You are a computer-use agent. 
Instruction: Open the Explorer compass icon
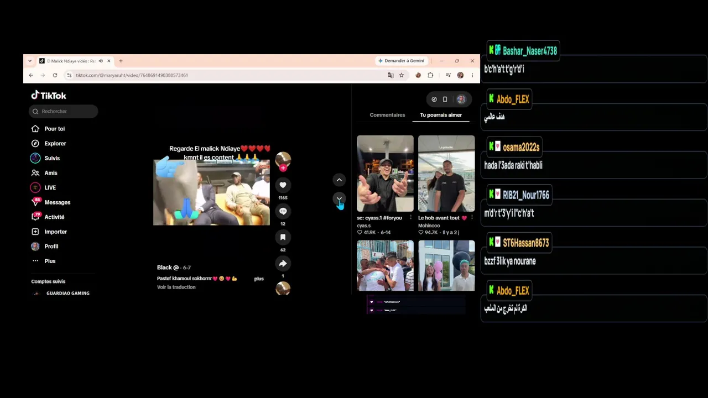[x=35, y=143]
